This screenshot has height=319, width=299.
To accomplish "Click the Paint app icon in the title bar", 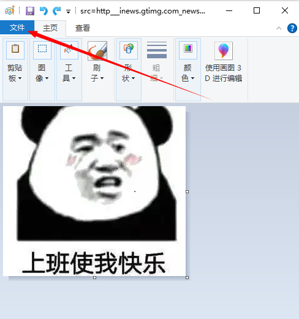I will pyautogui.click(x=10, y=10).
